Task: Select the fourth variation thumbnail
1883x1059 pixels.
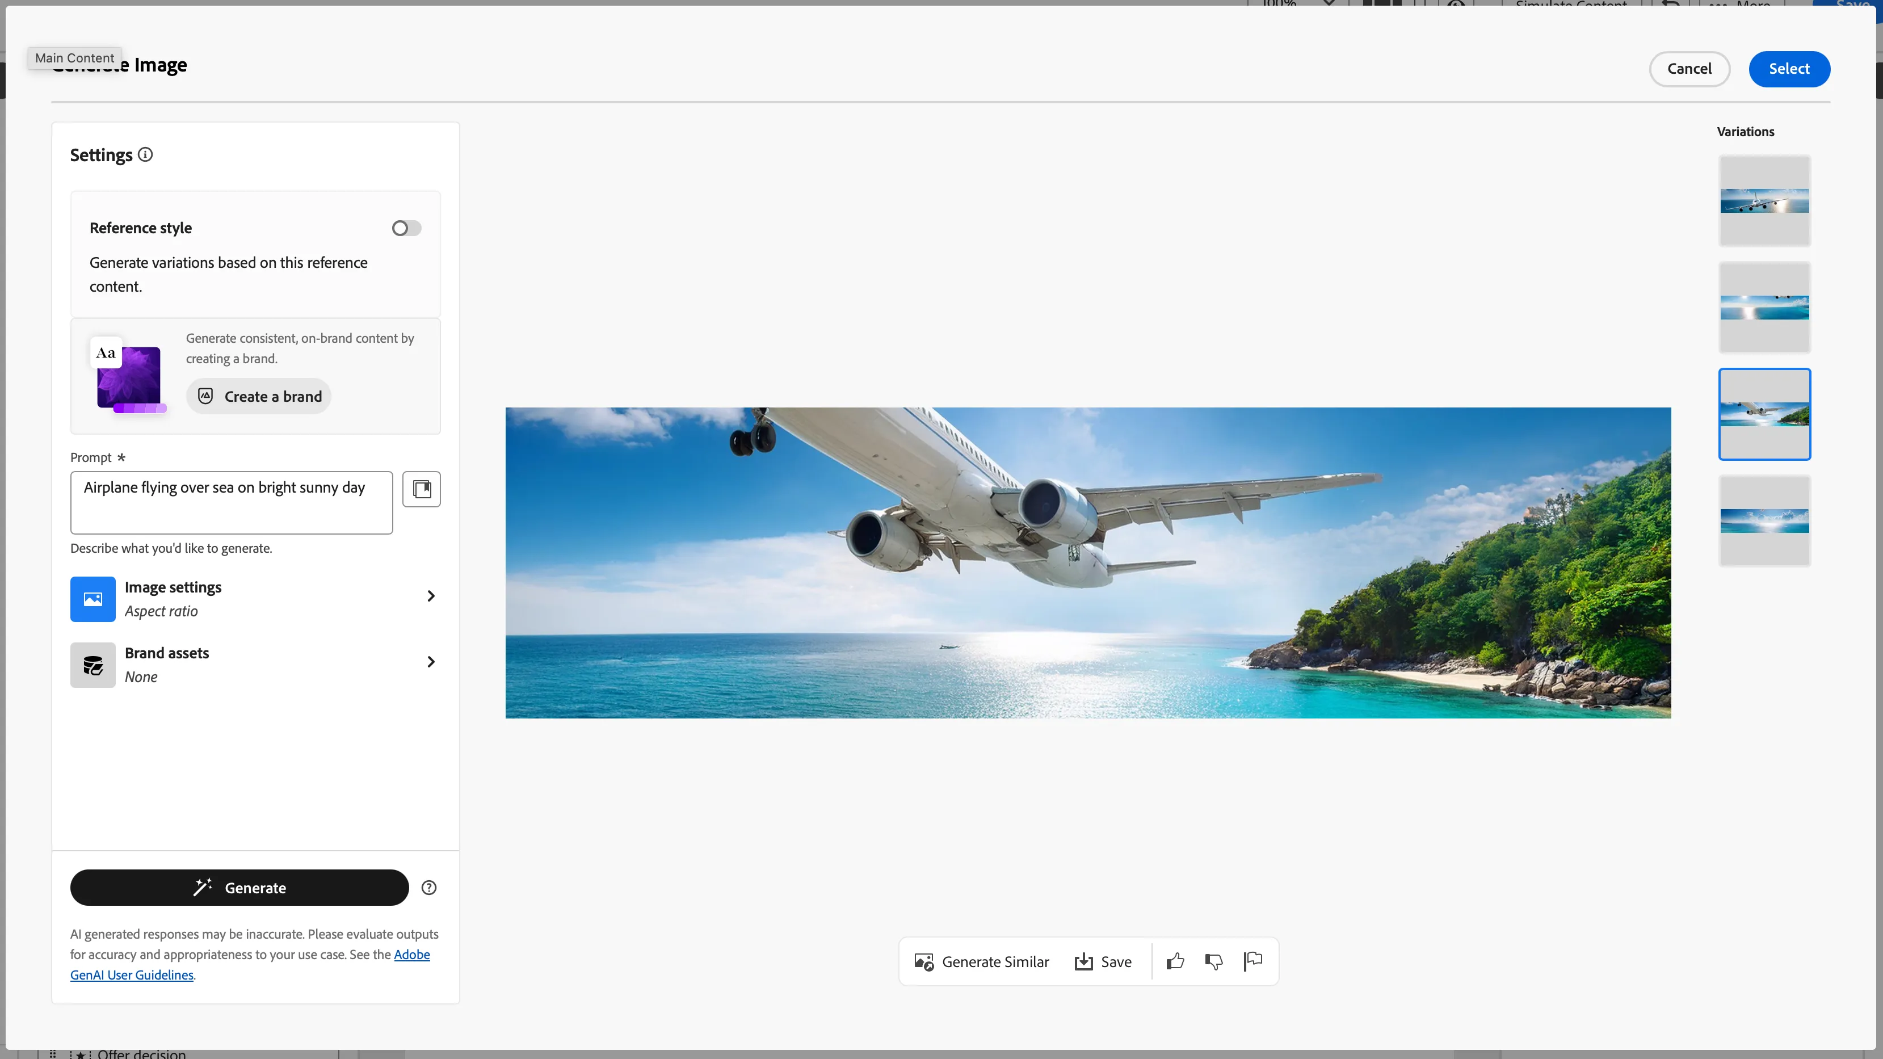Action: 1764,521
